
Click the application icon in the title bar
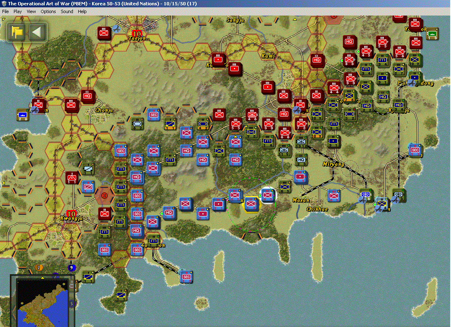coord(4,3)
